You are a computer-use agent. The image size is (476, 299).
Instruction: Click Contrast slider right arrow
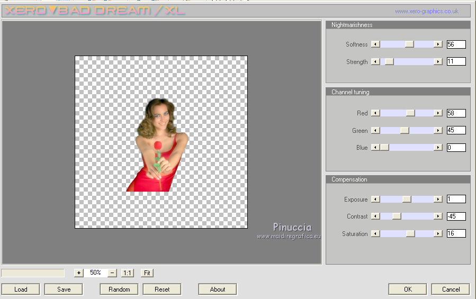[x=438, y=216]
